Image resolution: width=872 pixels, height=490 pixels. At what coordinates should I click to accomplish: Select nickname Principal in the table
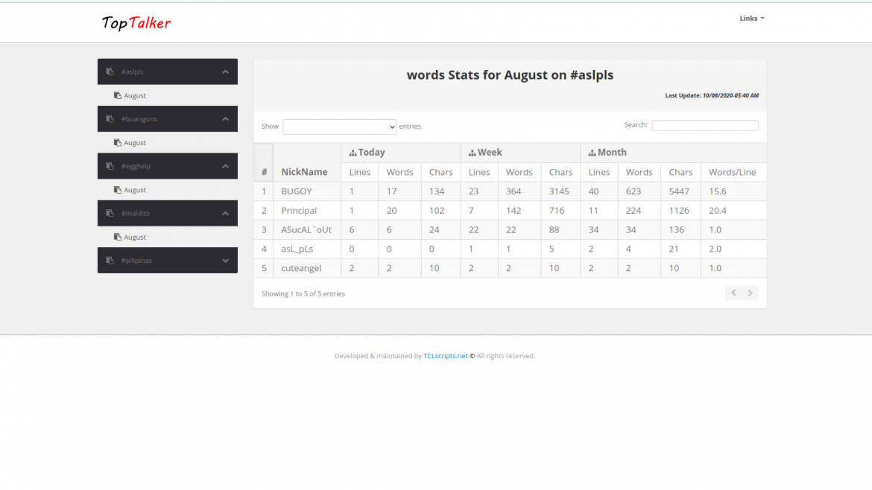pos(299,211)
